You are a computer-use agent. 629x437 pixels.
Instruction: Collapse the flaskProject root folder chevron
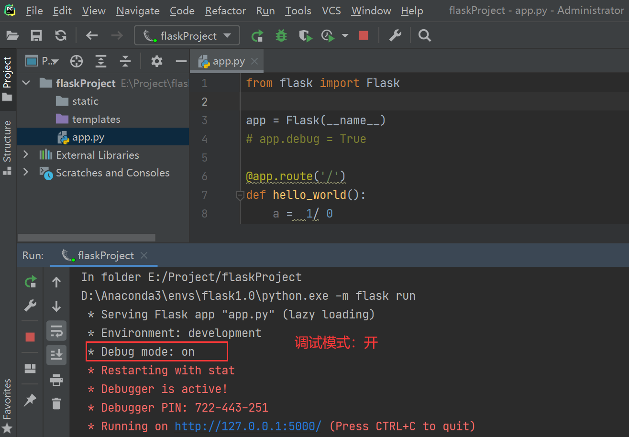[x=26, y=83]
